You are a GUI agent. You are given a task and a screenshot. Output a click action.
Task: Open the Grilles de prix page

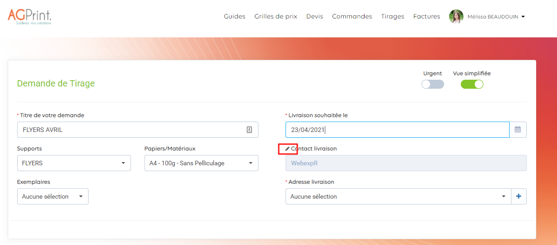tap(276, 16)
